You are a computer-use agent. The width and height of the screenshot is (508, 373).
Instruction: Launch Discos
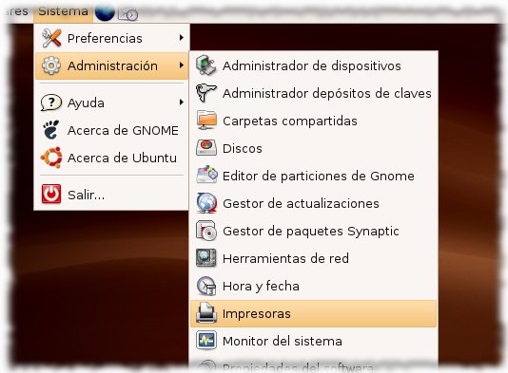click(314, 148)
